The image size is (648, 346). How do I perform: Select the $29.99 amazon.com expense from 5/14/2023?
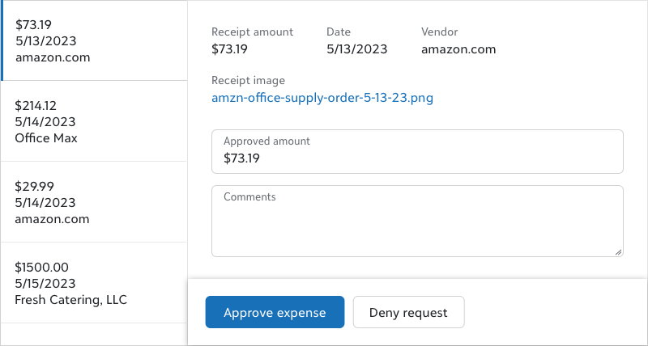[x=93, y=202]
